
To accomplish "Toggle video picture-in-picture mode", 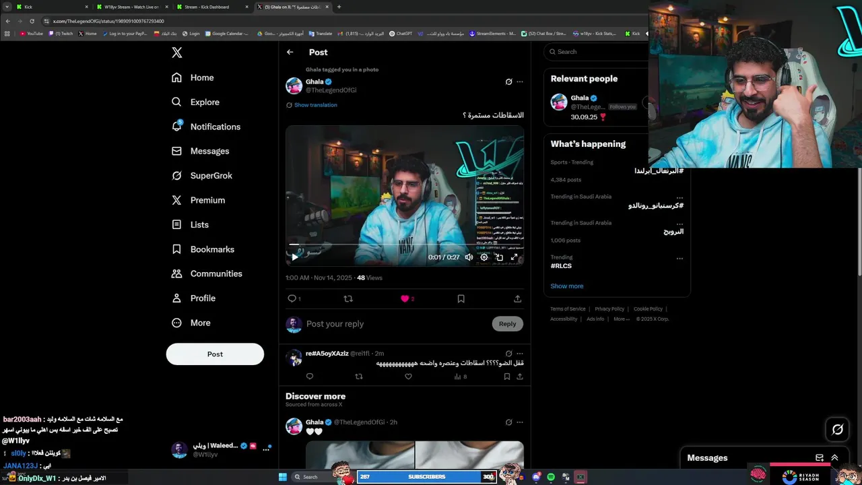I will (499, 257).
